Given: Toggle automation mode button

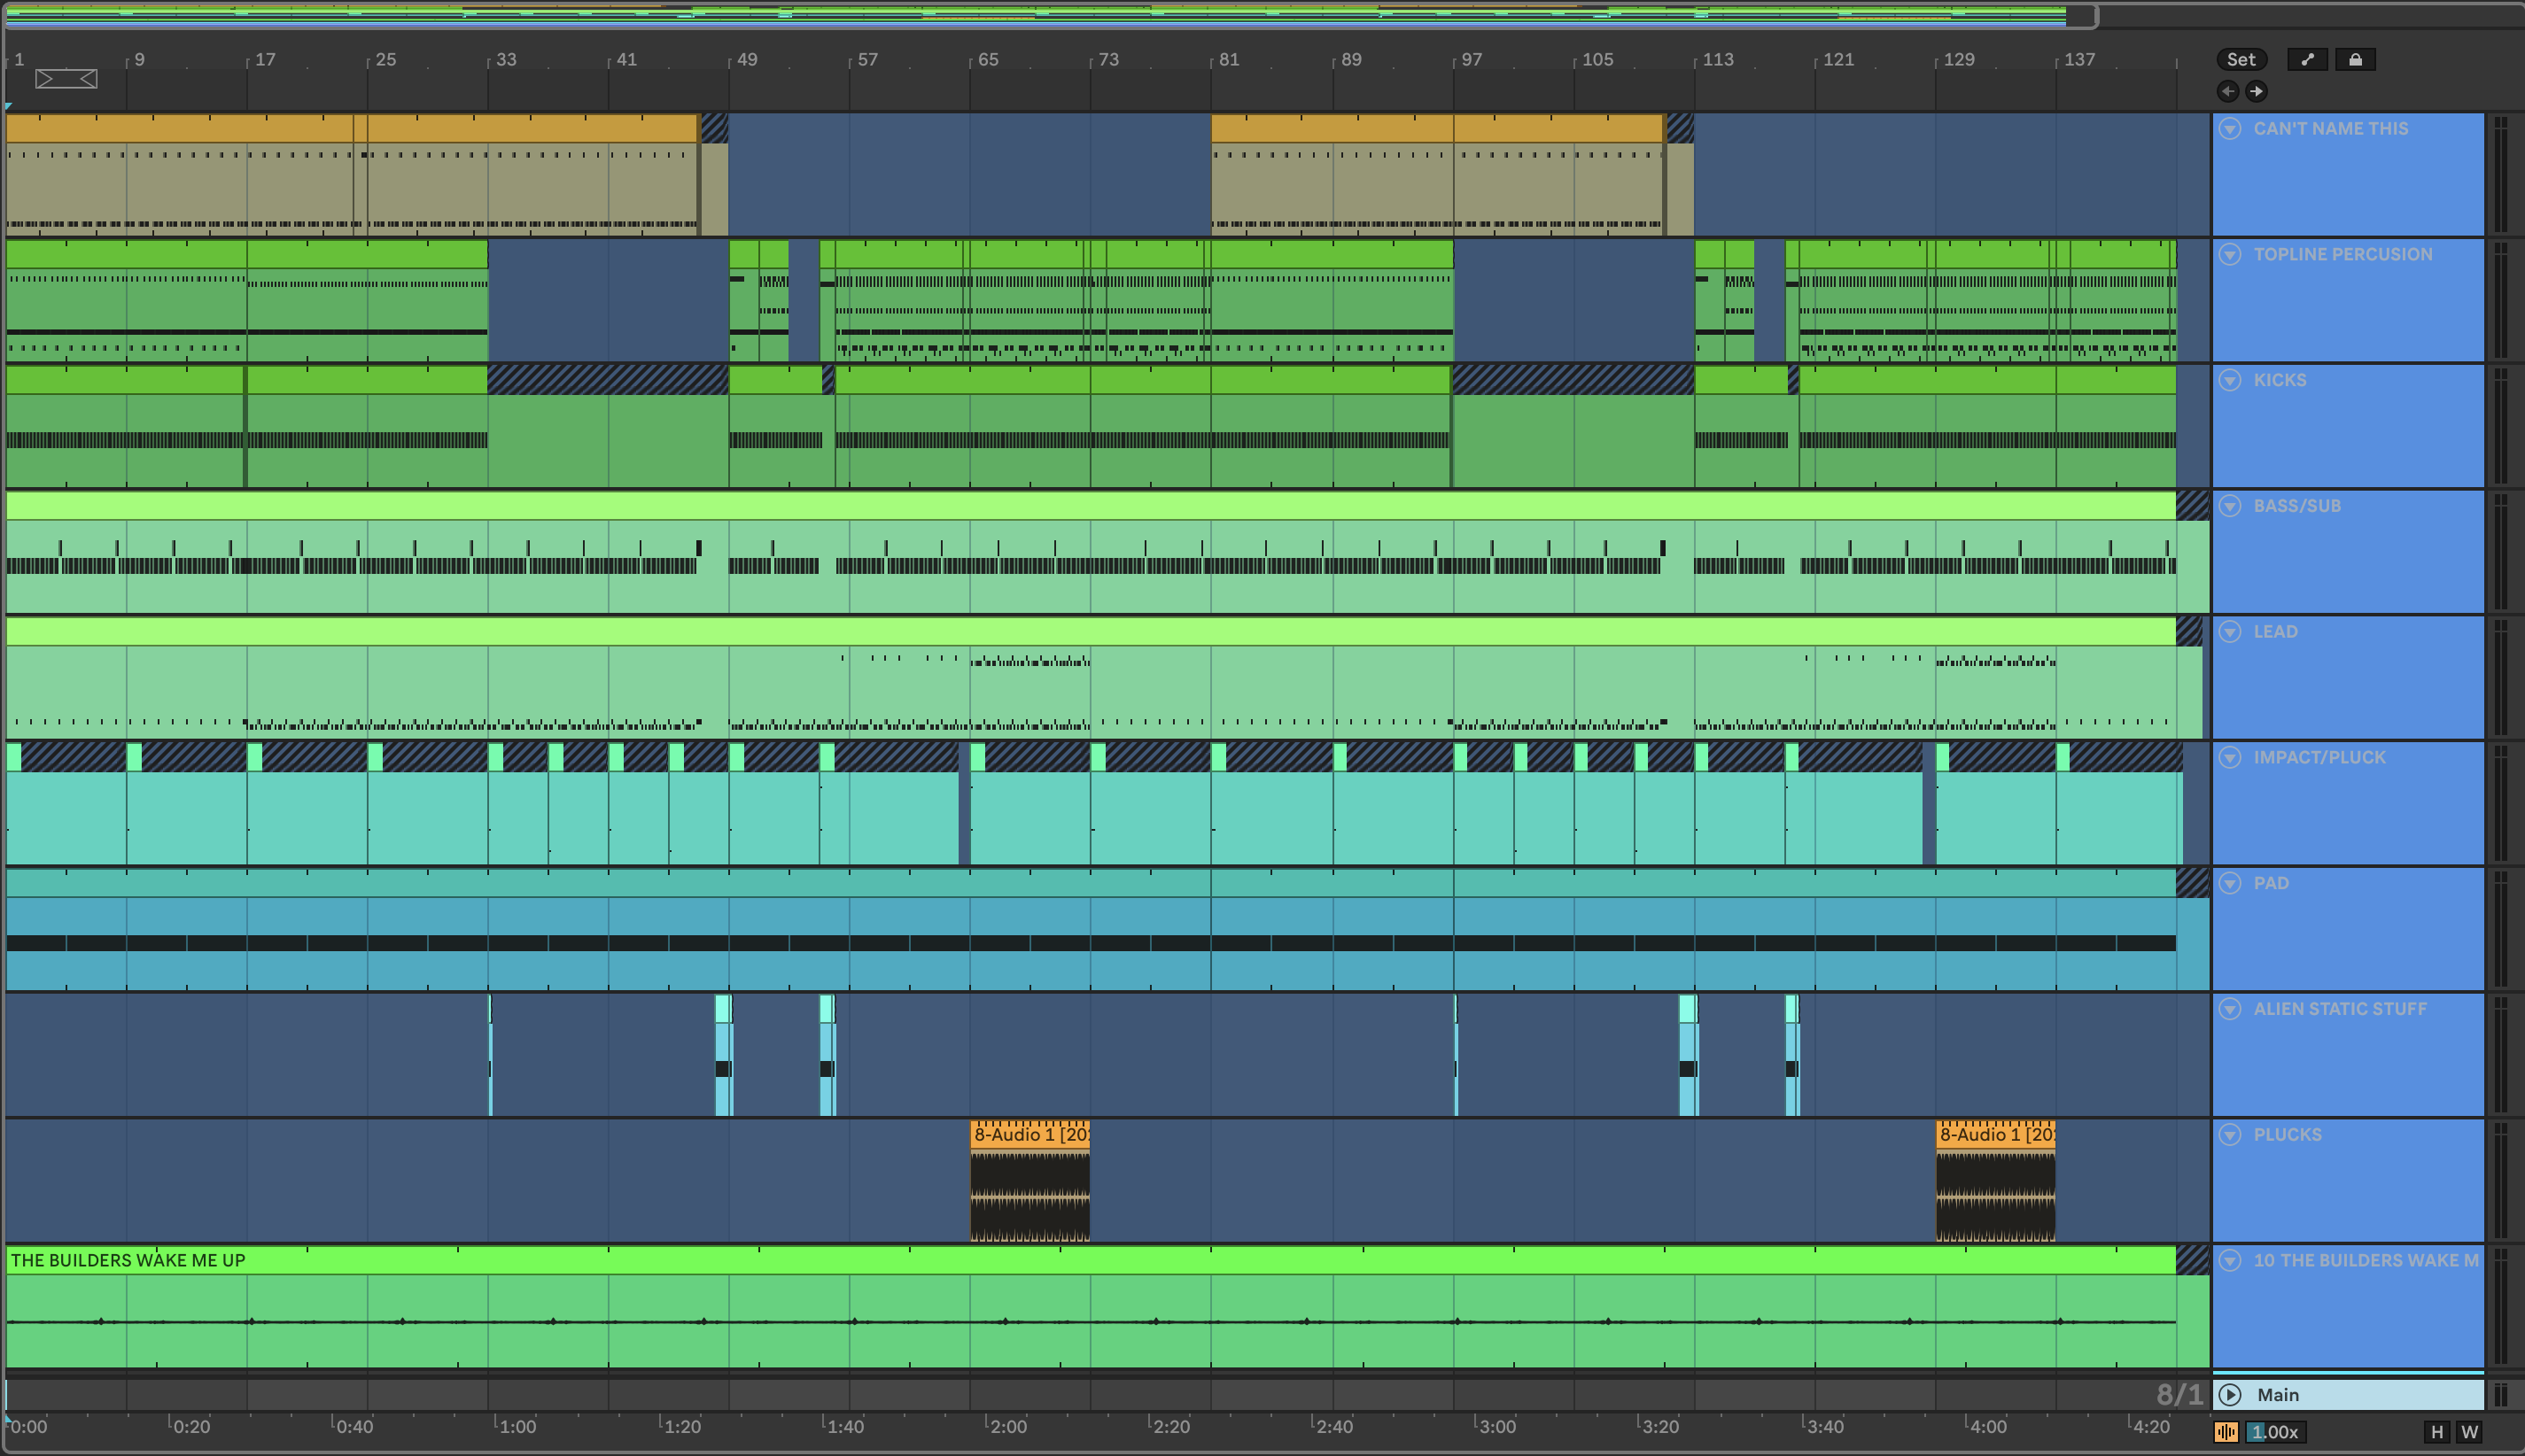Looking at the screenshot, I should (x=2307, y=60).
